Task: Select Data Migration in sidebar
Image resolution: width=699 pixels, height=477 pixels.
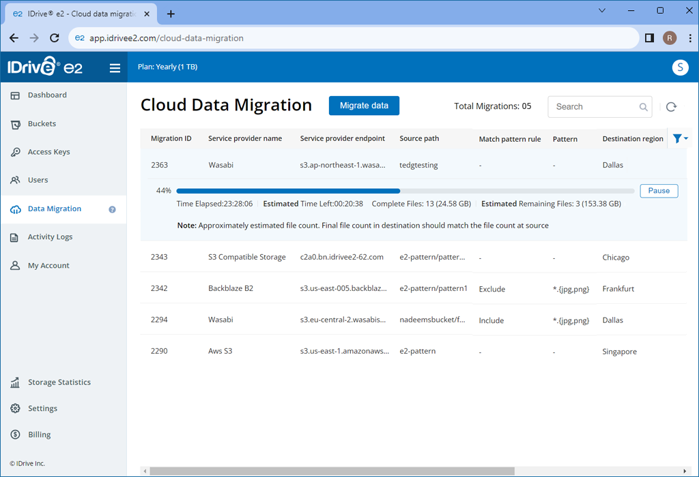Action: click(x=55, y=209)
